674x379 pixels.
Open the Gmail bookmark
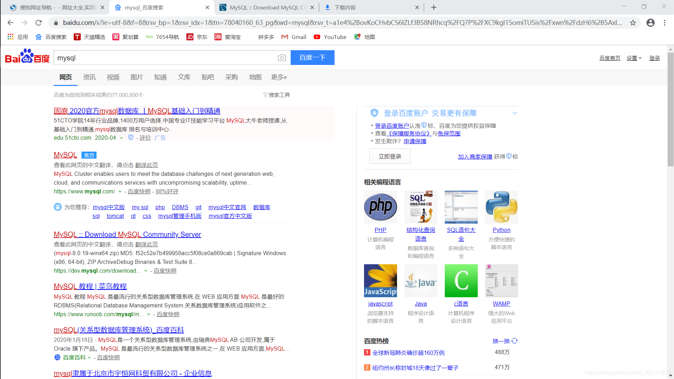coord(294,37)
